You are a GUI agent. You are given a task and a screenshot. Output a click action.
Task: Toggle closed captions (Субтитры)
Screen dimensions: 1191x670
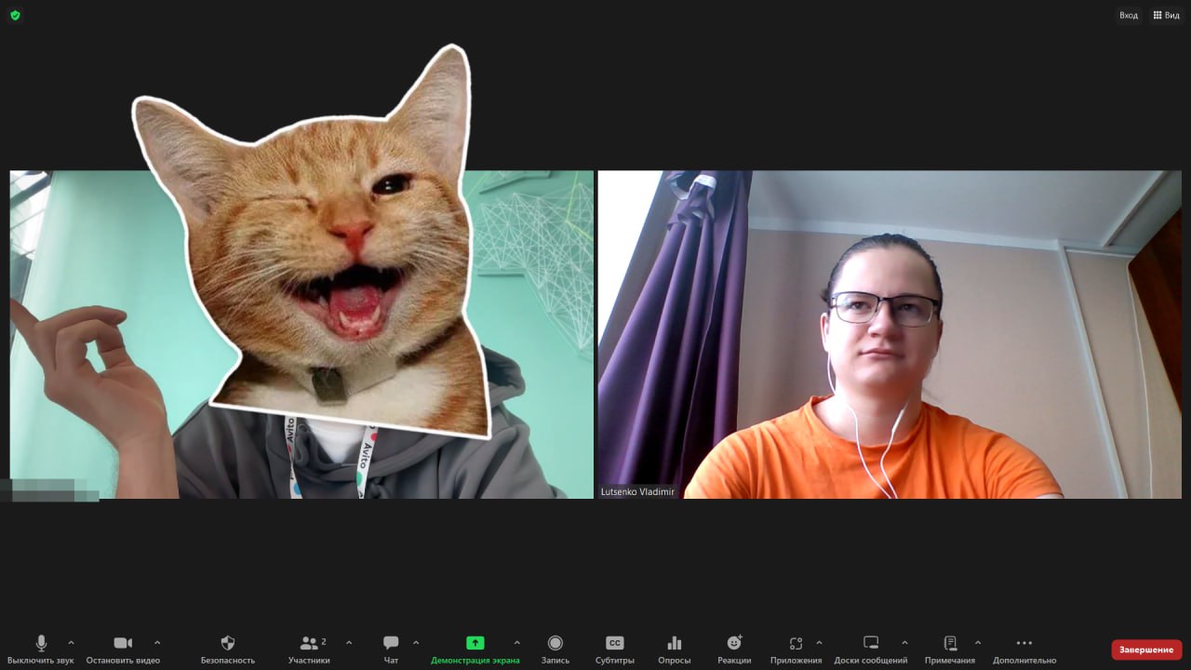(614, 643)
